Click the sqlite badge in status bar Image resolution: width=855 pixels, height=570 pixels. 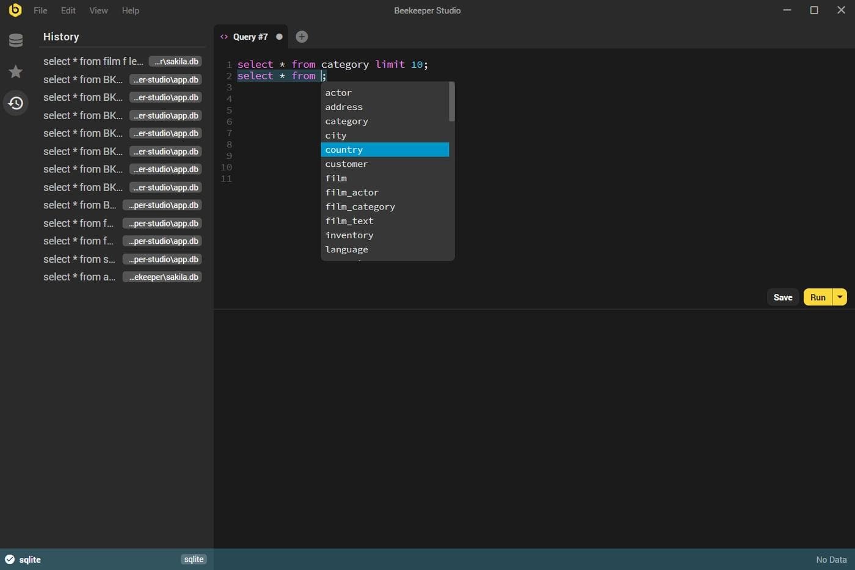click(x=194, y=559)
